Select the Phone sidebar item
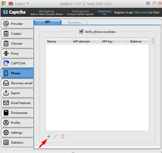Viewport: 162px width, 153px height. click(x=17, y=73)
